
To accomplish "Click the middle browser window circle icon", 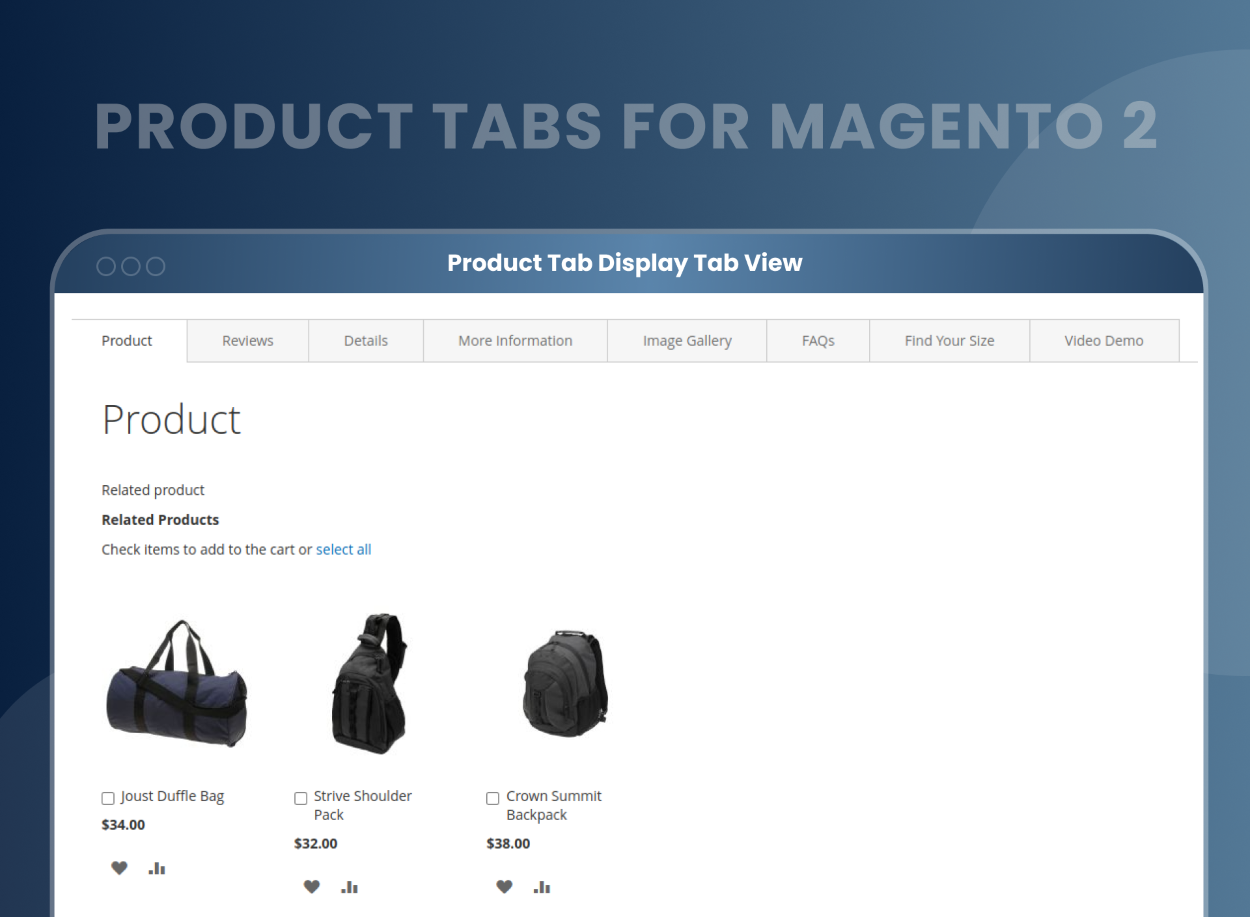I will 131,266.
